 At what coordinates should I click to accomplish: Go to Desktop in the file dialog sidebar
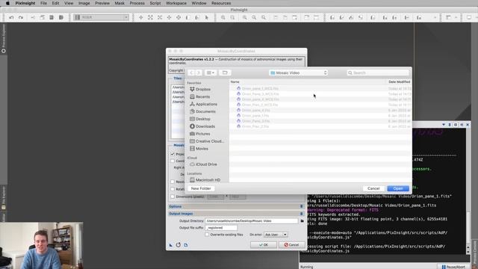pyautogui.click(x=200, y=119)
